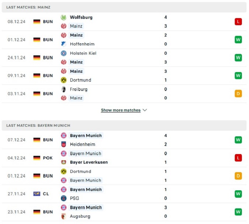Viewport: 249px width, 224px height.
Task: Expand Show more matches chevron
Action: pyautogui.click(x=145, y=110)
